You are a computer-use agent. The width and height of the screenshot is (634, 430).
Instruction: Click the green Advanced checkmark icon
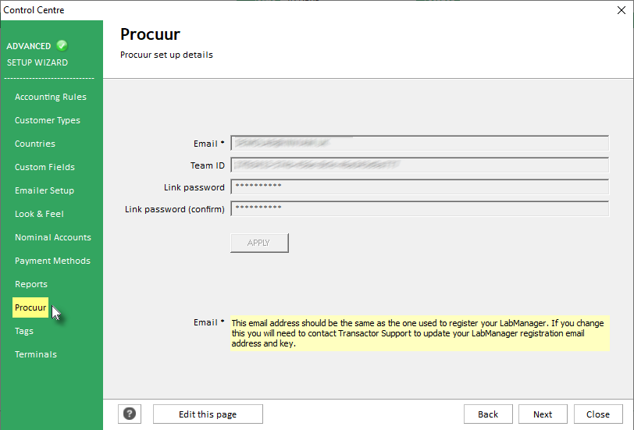click(x=62, y=46)
